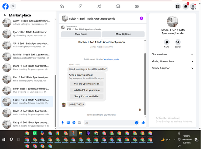Show hidden tray icons chevron

click(175, 139)
